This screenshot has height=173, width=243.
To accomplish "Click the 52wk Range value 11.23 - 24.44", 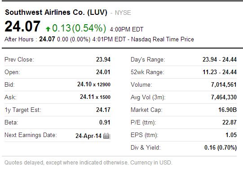I will coord(220,72).
